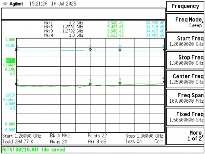This screenshot has height=154, width=205.
Task: Open the Freq Mode Sweep softkey
Action: click(185, 22)
